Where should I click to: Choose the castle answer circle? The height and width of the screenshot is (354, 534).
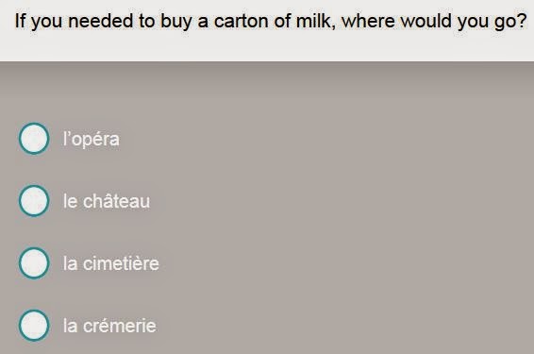(34, 201)
